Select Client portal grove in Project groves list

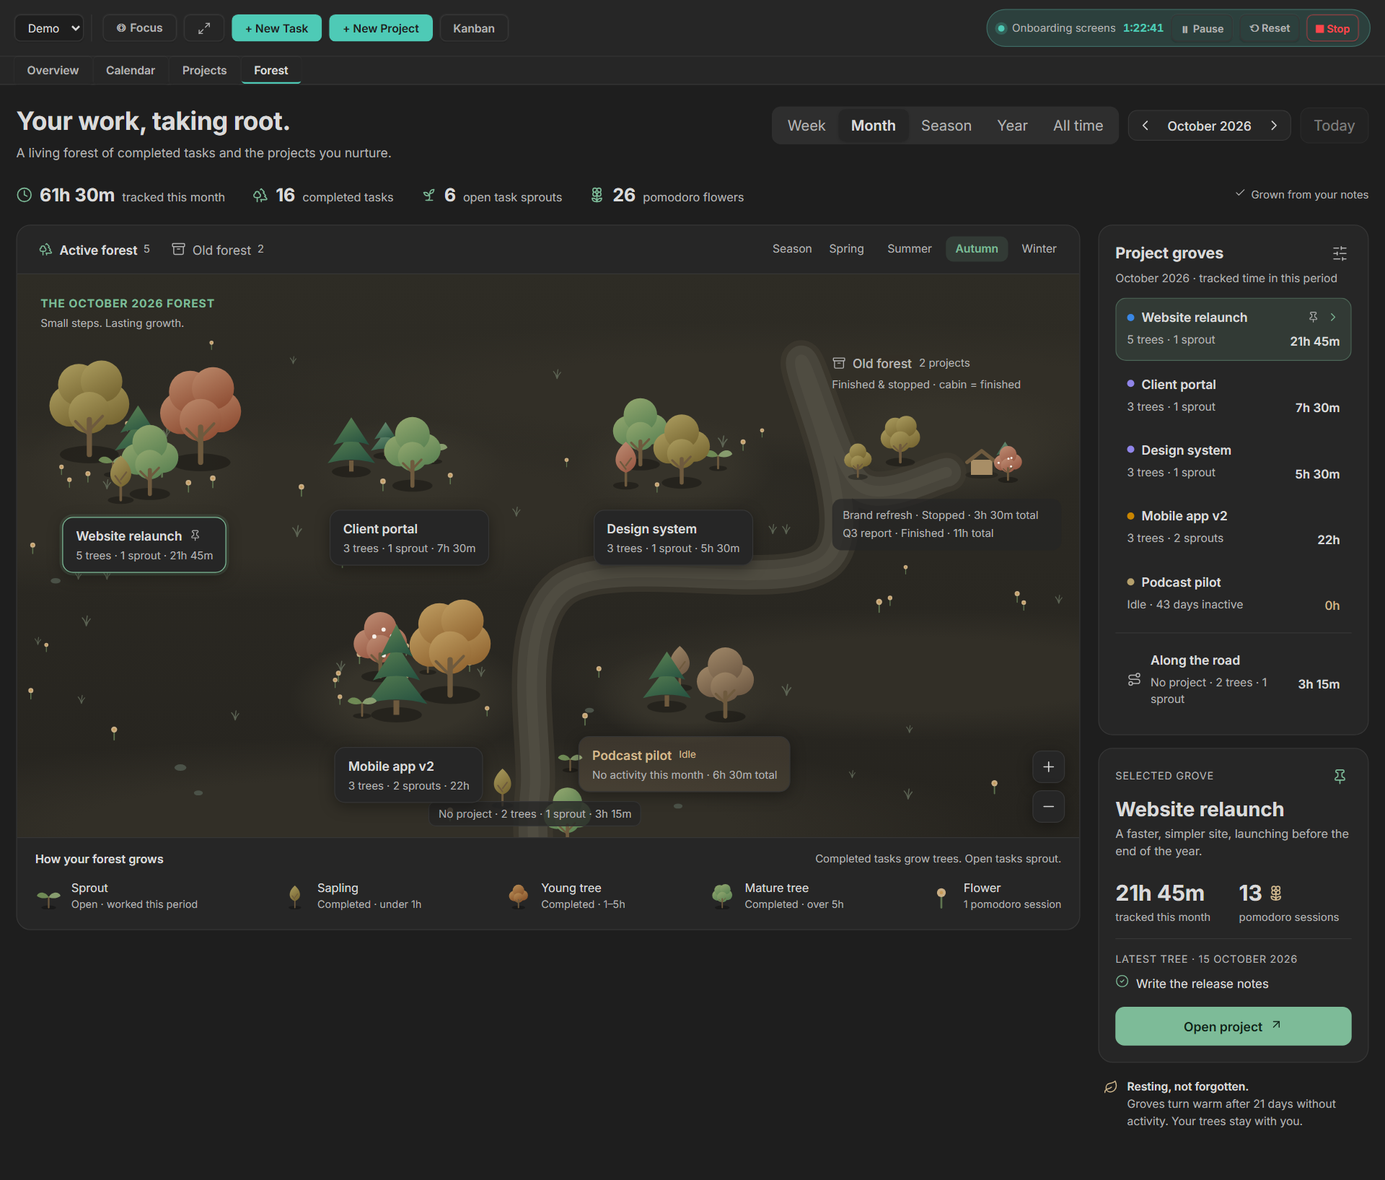coord(1233,395)
